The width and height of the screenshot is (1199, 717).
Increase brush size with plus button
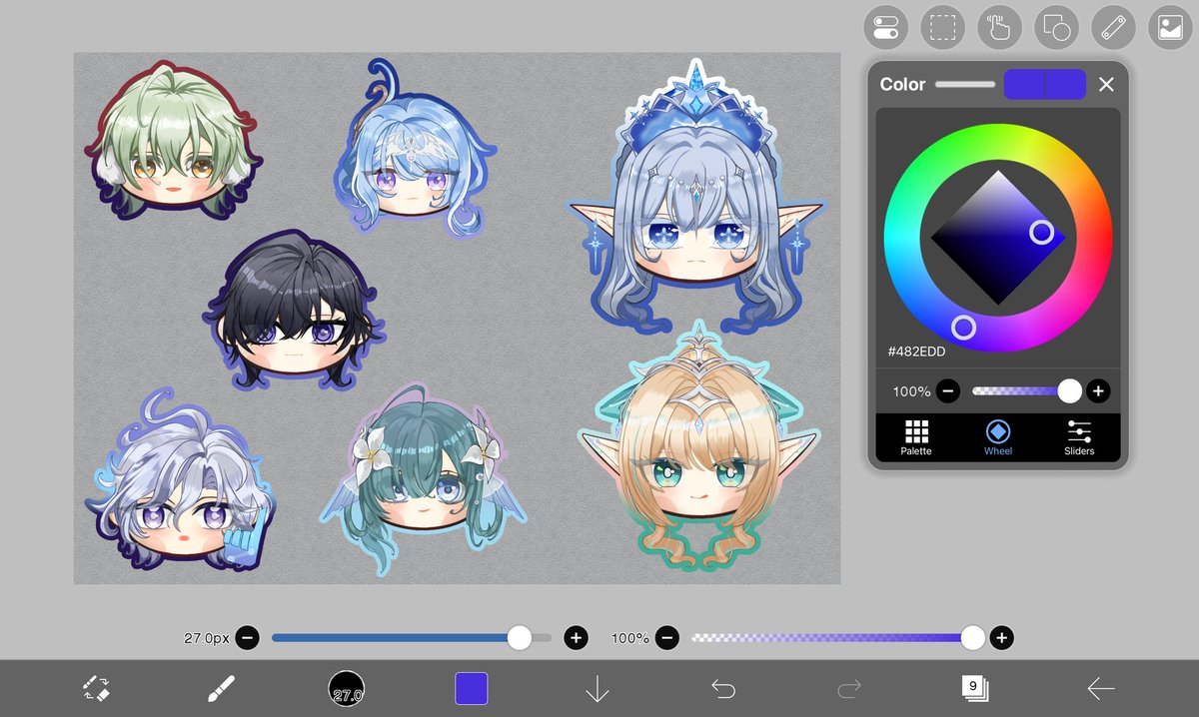(576, 637)
